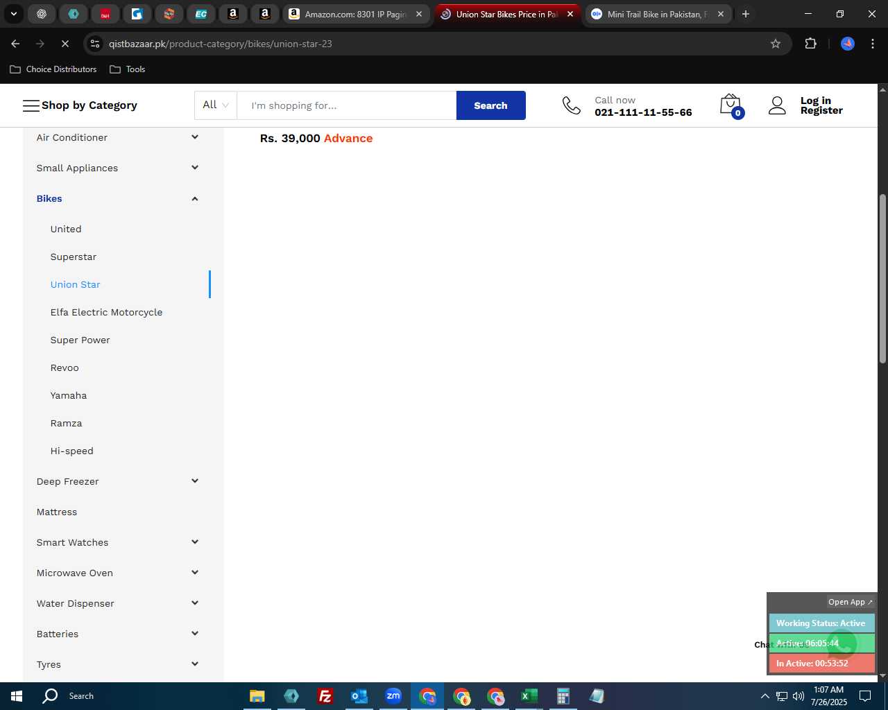Image resolution: width=888 pixels, height=710 pixels.
Task: Open the D&H pinned tab
Action: pos(105,14)
